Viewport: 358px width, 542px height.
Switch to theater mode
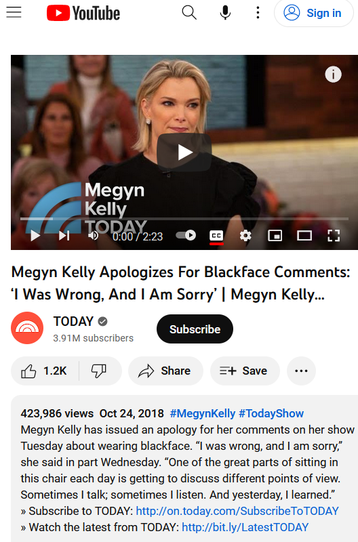click(x=304, y=236)
